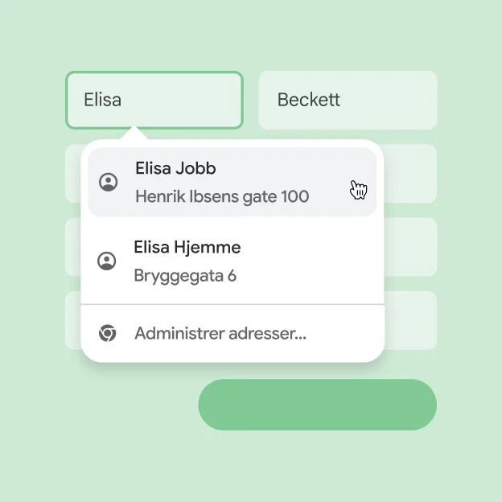502x502 pixels.
Task: Click the Elisa Hjemme name label
Action: 187,247
